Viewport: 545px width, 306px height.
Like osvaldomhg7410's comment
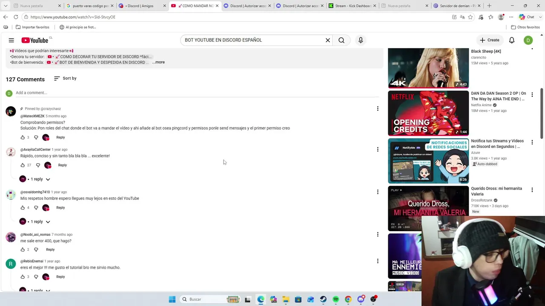point(23,208)
